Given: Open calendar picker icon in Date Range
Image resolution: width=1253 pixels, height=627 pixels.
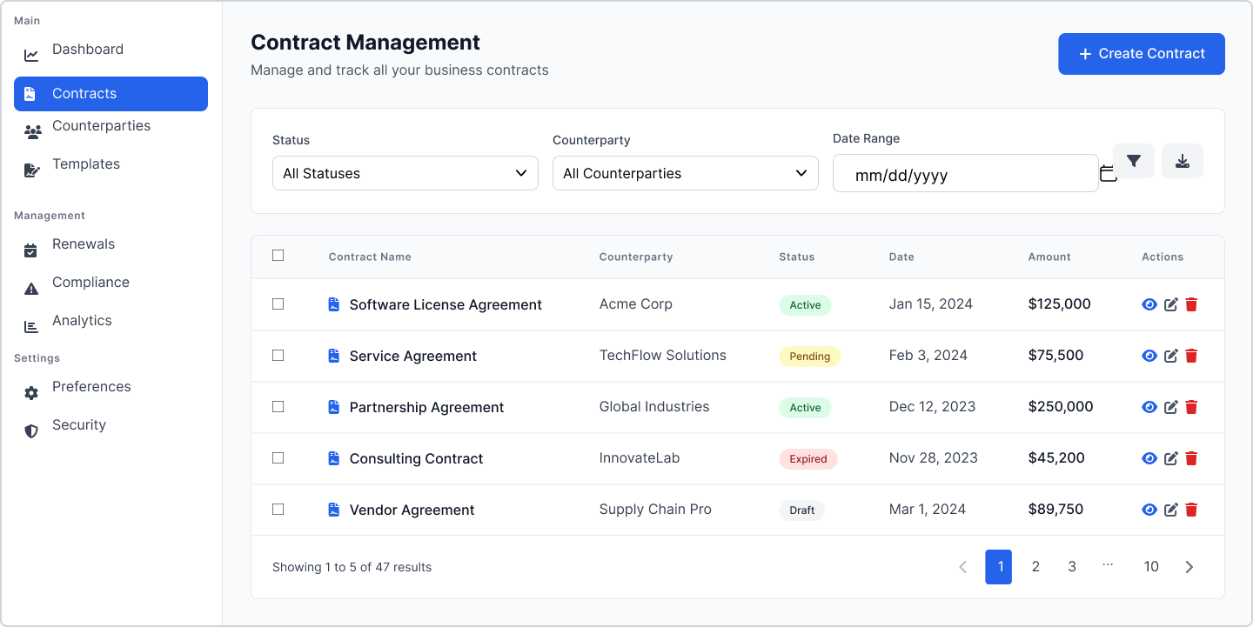Looking at the screenshot, I should click(1108, 174).
